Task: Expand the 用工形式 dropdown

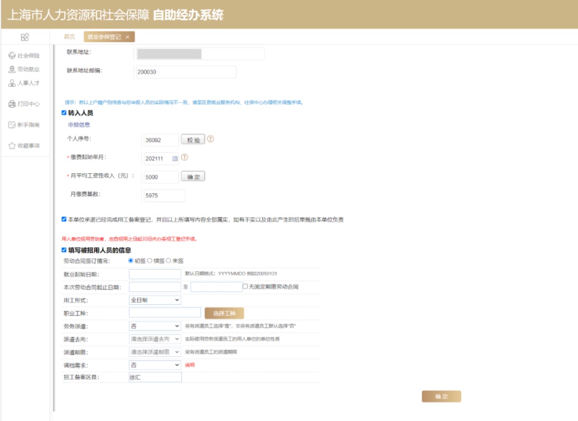Action: [x=155, y=300]
